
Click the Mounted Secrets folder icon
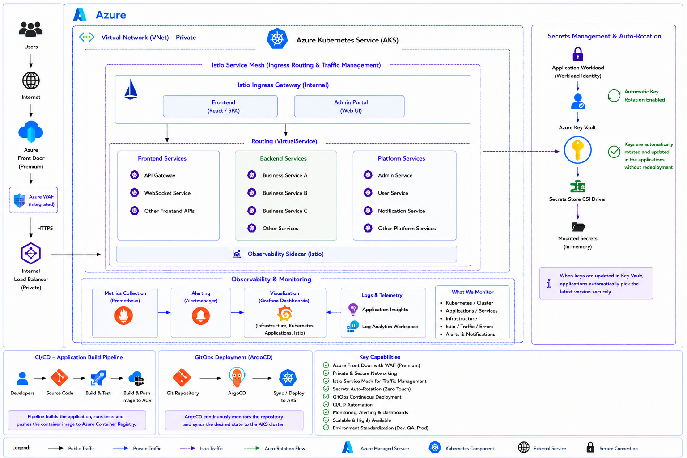point(578,227)
